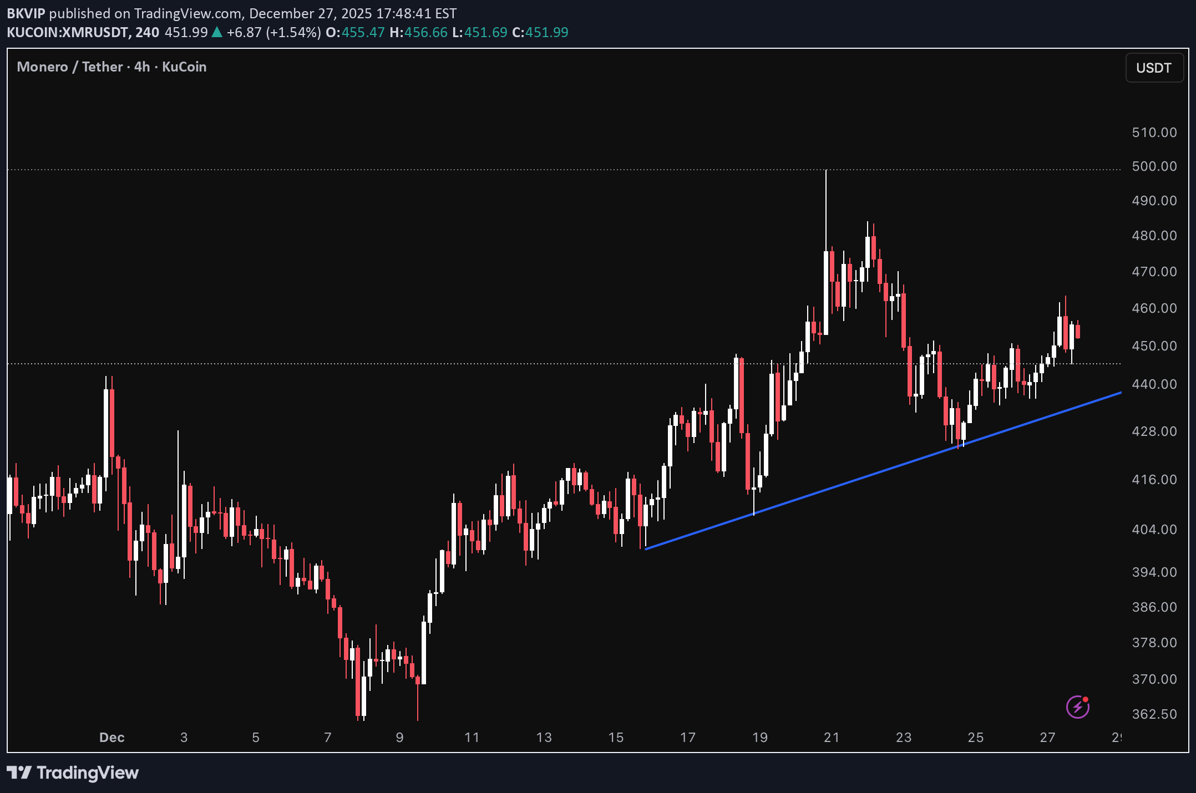Click the 21 date marker on time axis
This screenshot has height=793, width=1196.
coord(832,738)
